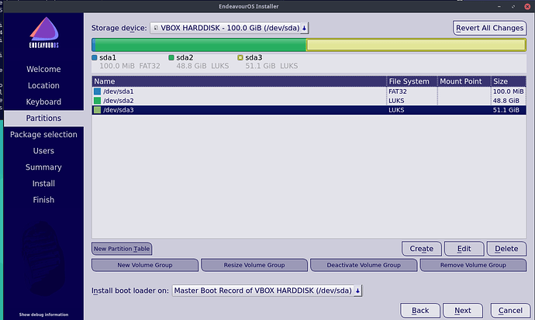This screenshot has width=535, height=320.
Task: Open the Keyboard step in sidebar
Action: pyautogui.click(x=43, y=102)
